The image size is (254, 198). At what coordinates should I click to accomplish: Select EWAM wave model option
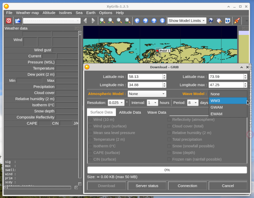tap(228, 114)
